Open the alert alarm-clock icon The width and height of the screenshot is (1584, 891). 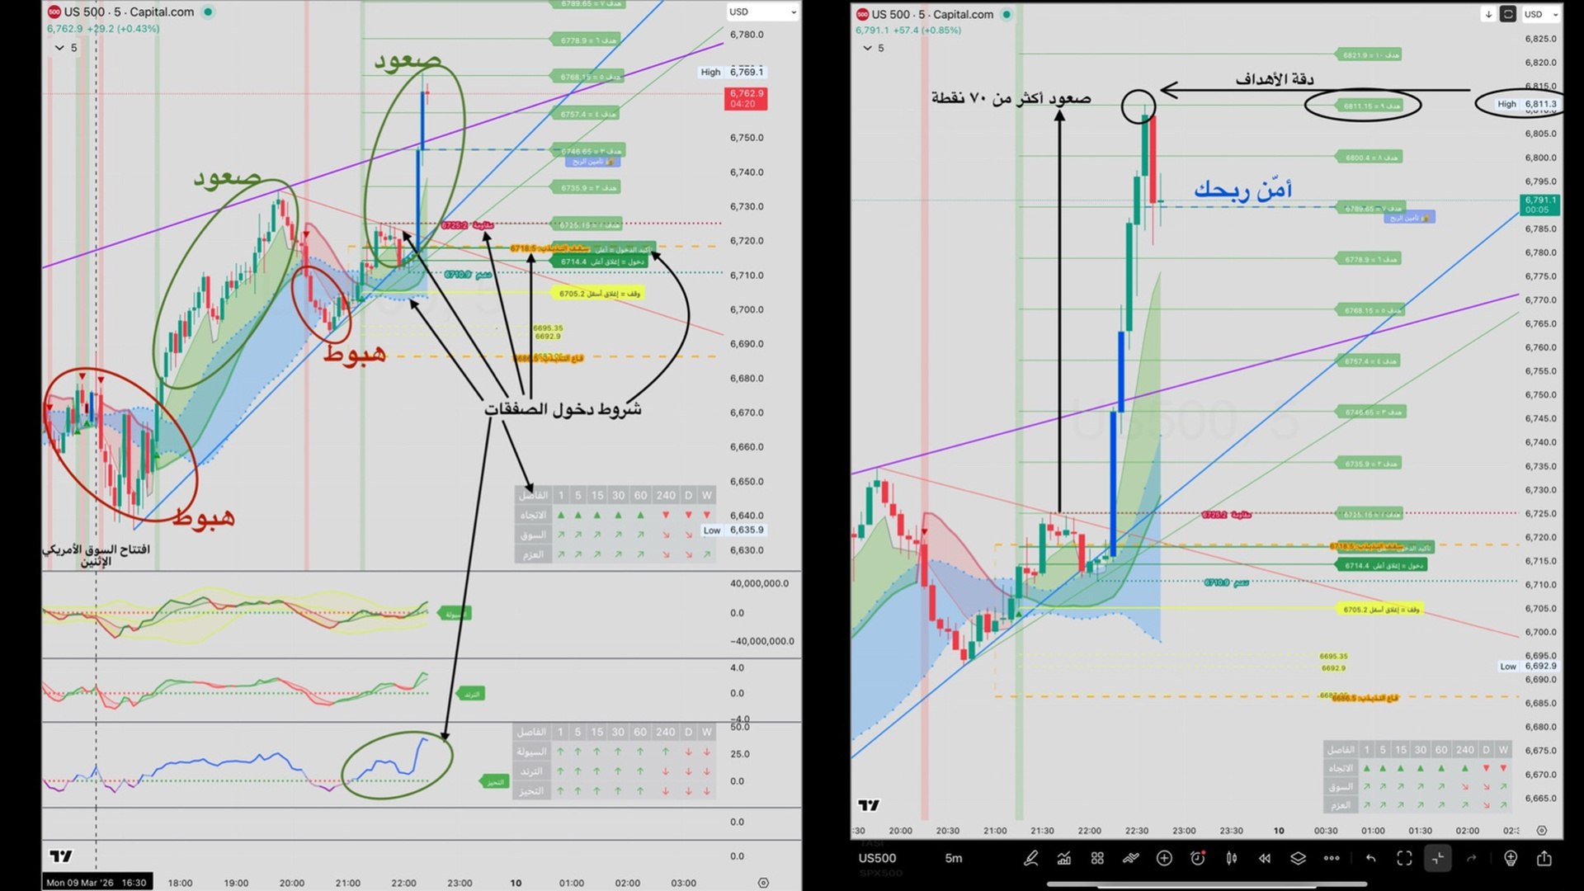(x=1198, y=859)
